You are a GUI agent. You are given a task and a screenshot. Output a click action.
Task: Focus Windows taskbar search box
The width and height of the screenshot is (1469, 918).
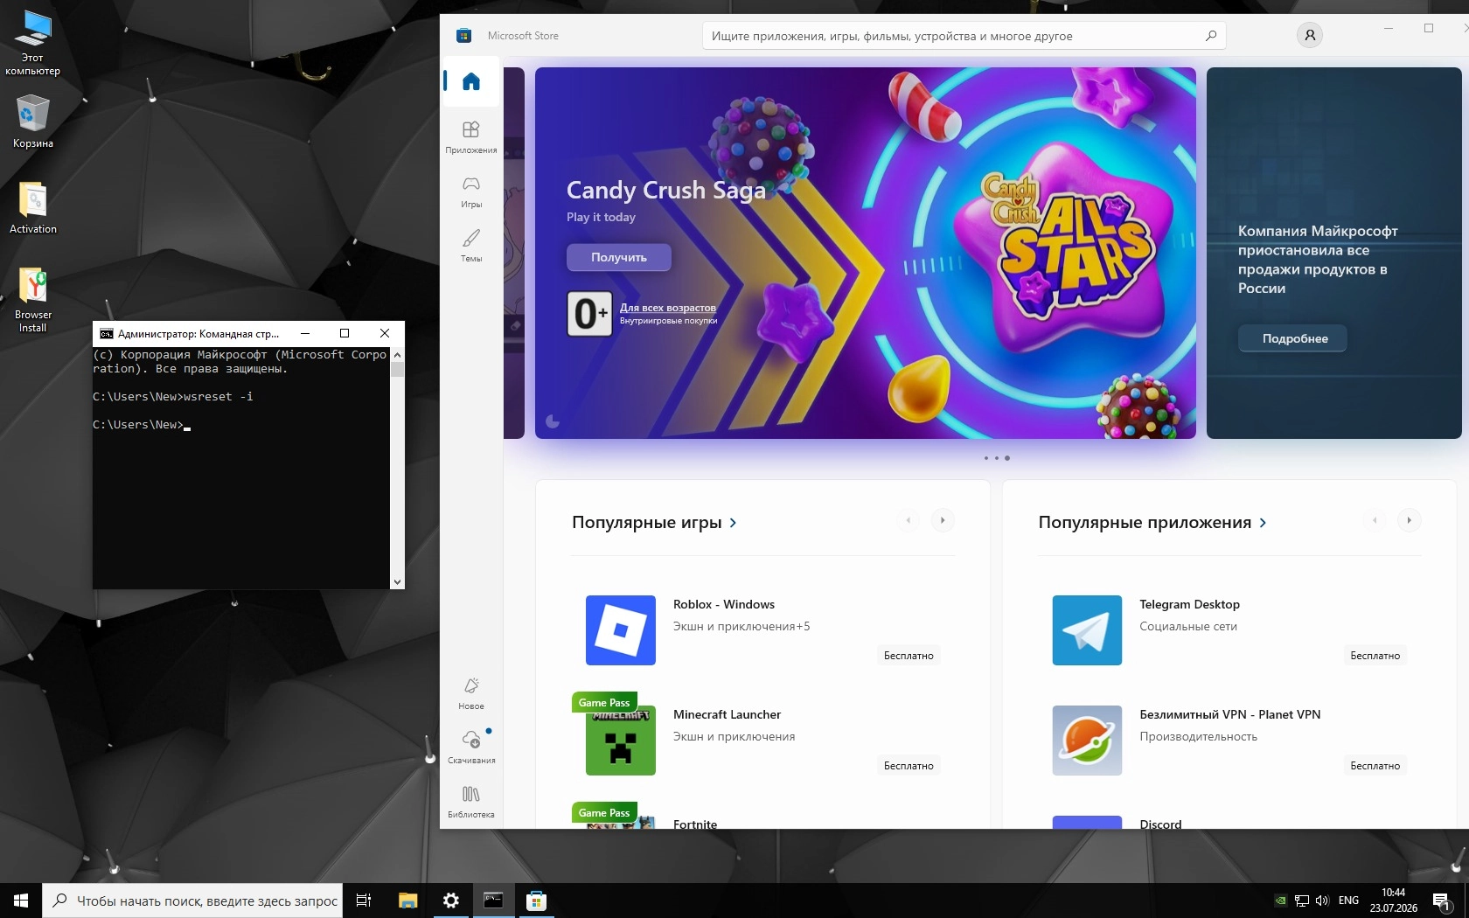click(x=192, y=901)
